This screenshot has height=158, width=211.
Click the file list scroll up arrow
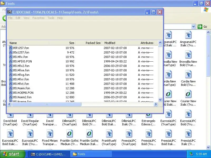click(x=160, y=43)
